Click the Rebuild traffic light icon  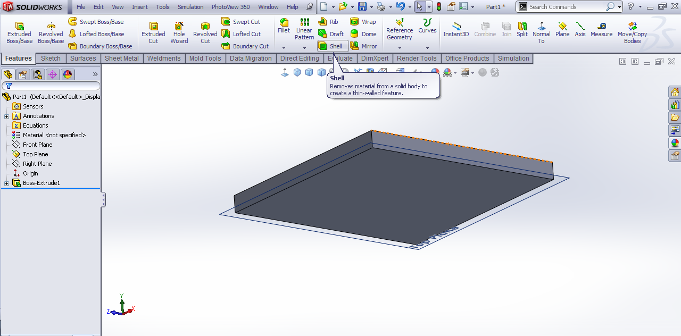438,7
